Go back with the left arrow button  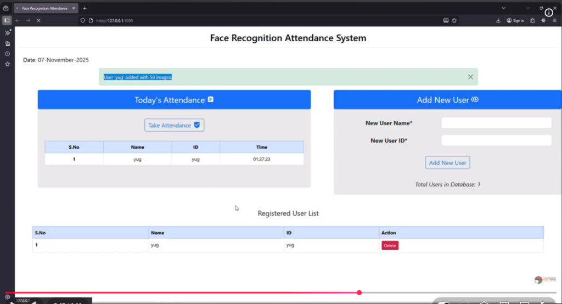point(18,20)
